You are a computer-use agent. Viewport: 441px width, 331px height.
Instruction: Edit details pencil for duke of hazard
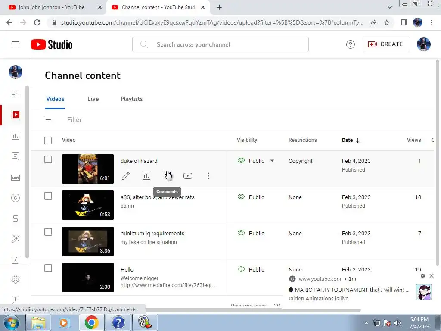[126, 176]
